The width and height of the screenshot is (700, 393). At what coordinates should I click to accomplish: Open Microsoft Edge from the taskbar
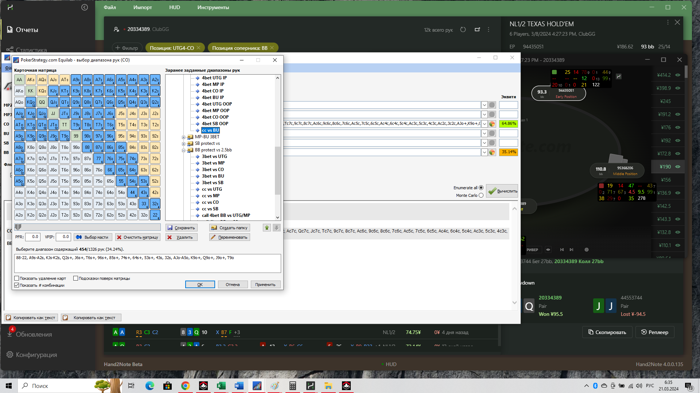click(150, 386)
